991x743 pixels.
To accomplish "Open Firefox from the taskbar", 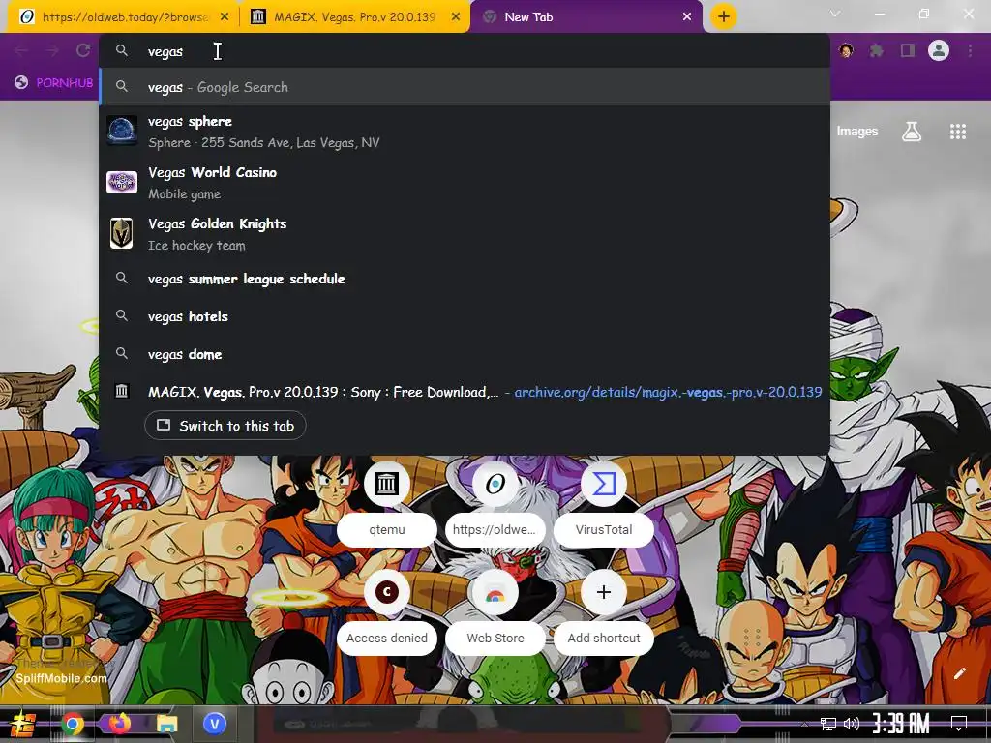I will coord(120,723).
